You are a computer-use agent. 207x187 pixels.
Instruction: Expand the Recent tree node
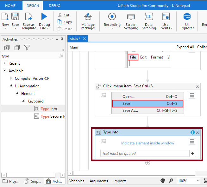click(5, 63)
